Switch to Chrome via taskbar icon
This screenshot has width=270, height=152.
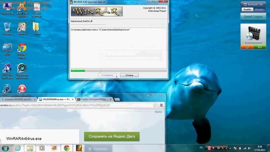click(67, 148)
